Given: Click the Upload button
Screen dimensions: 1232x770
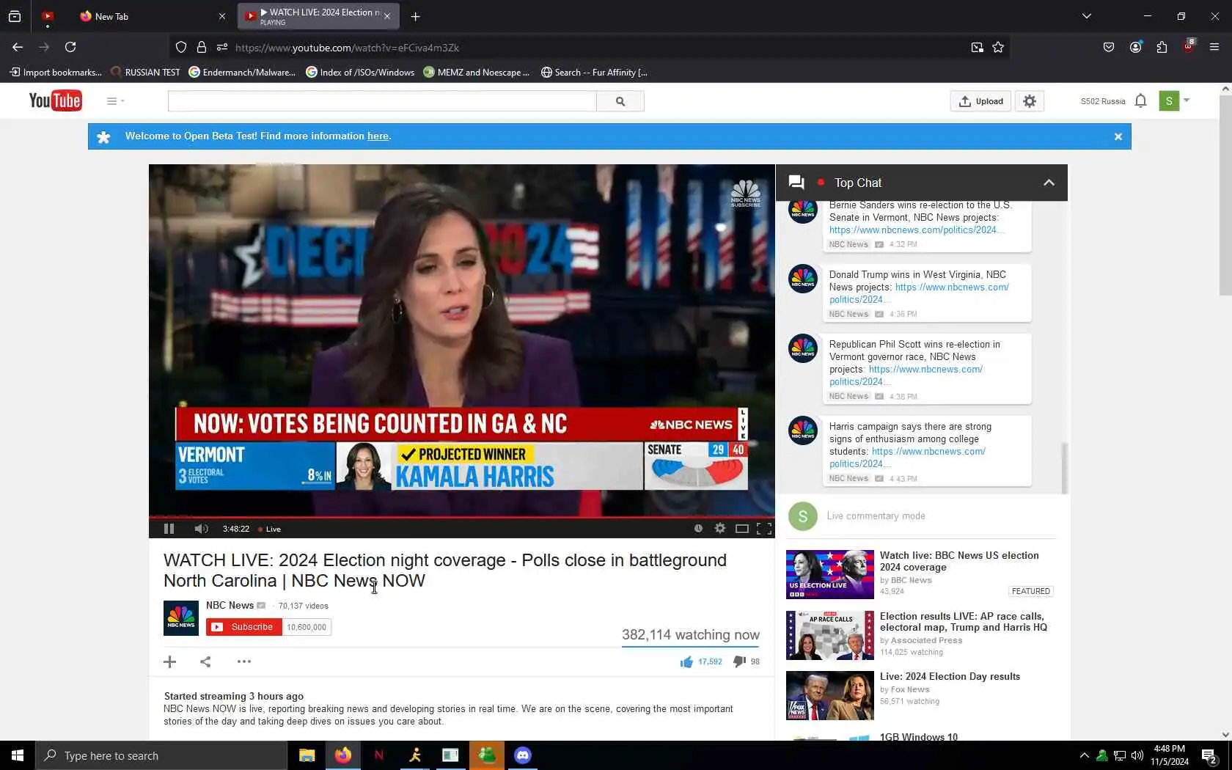Looking at the screenshot, I should click(x=980, y=101).
